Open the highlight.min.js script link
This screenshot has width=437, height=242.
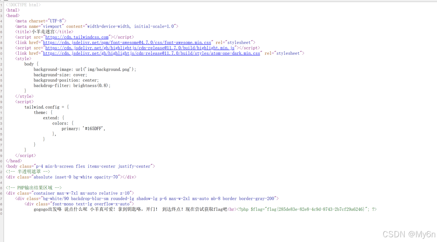(140, 48)
